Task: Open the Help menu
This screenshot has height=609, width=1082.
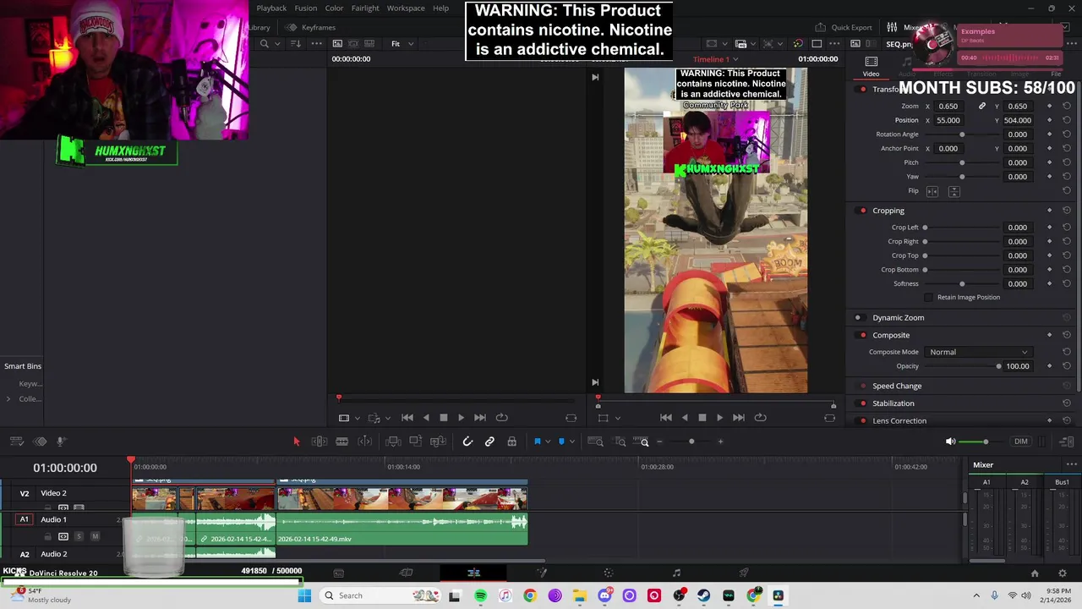Action: pos(440,8)
